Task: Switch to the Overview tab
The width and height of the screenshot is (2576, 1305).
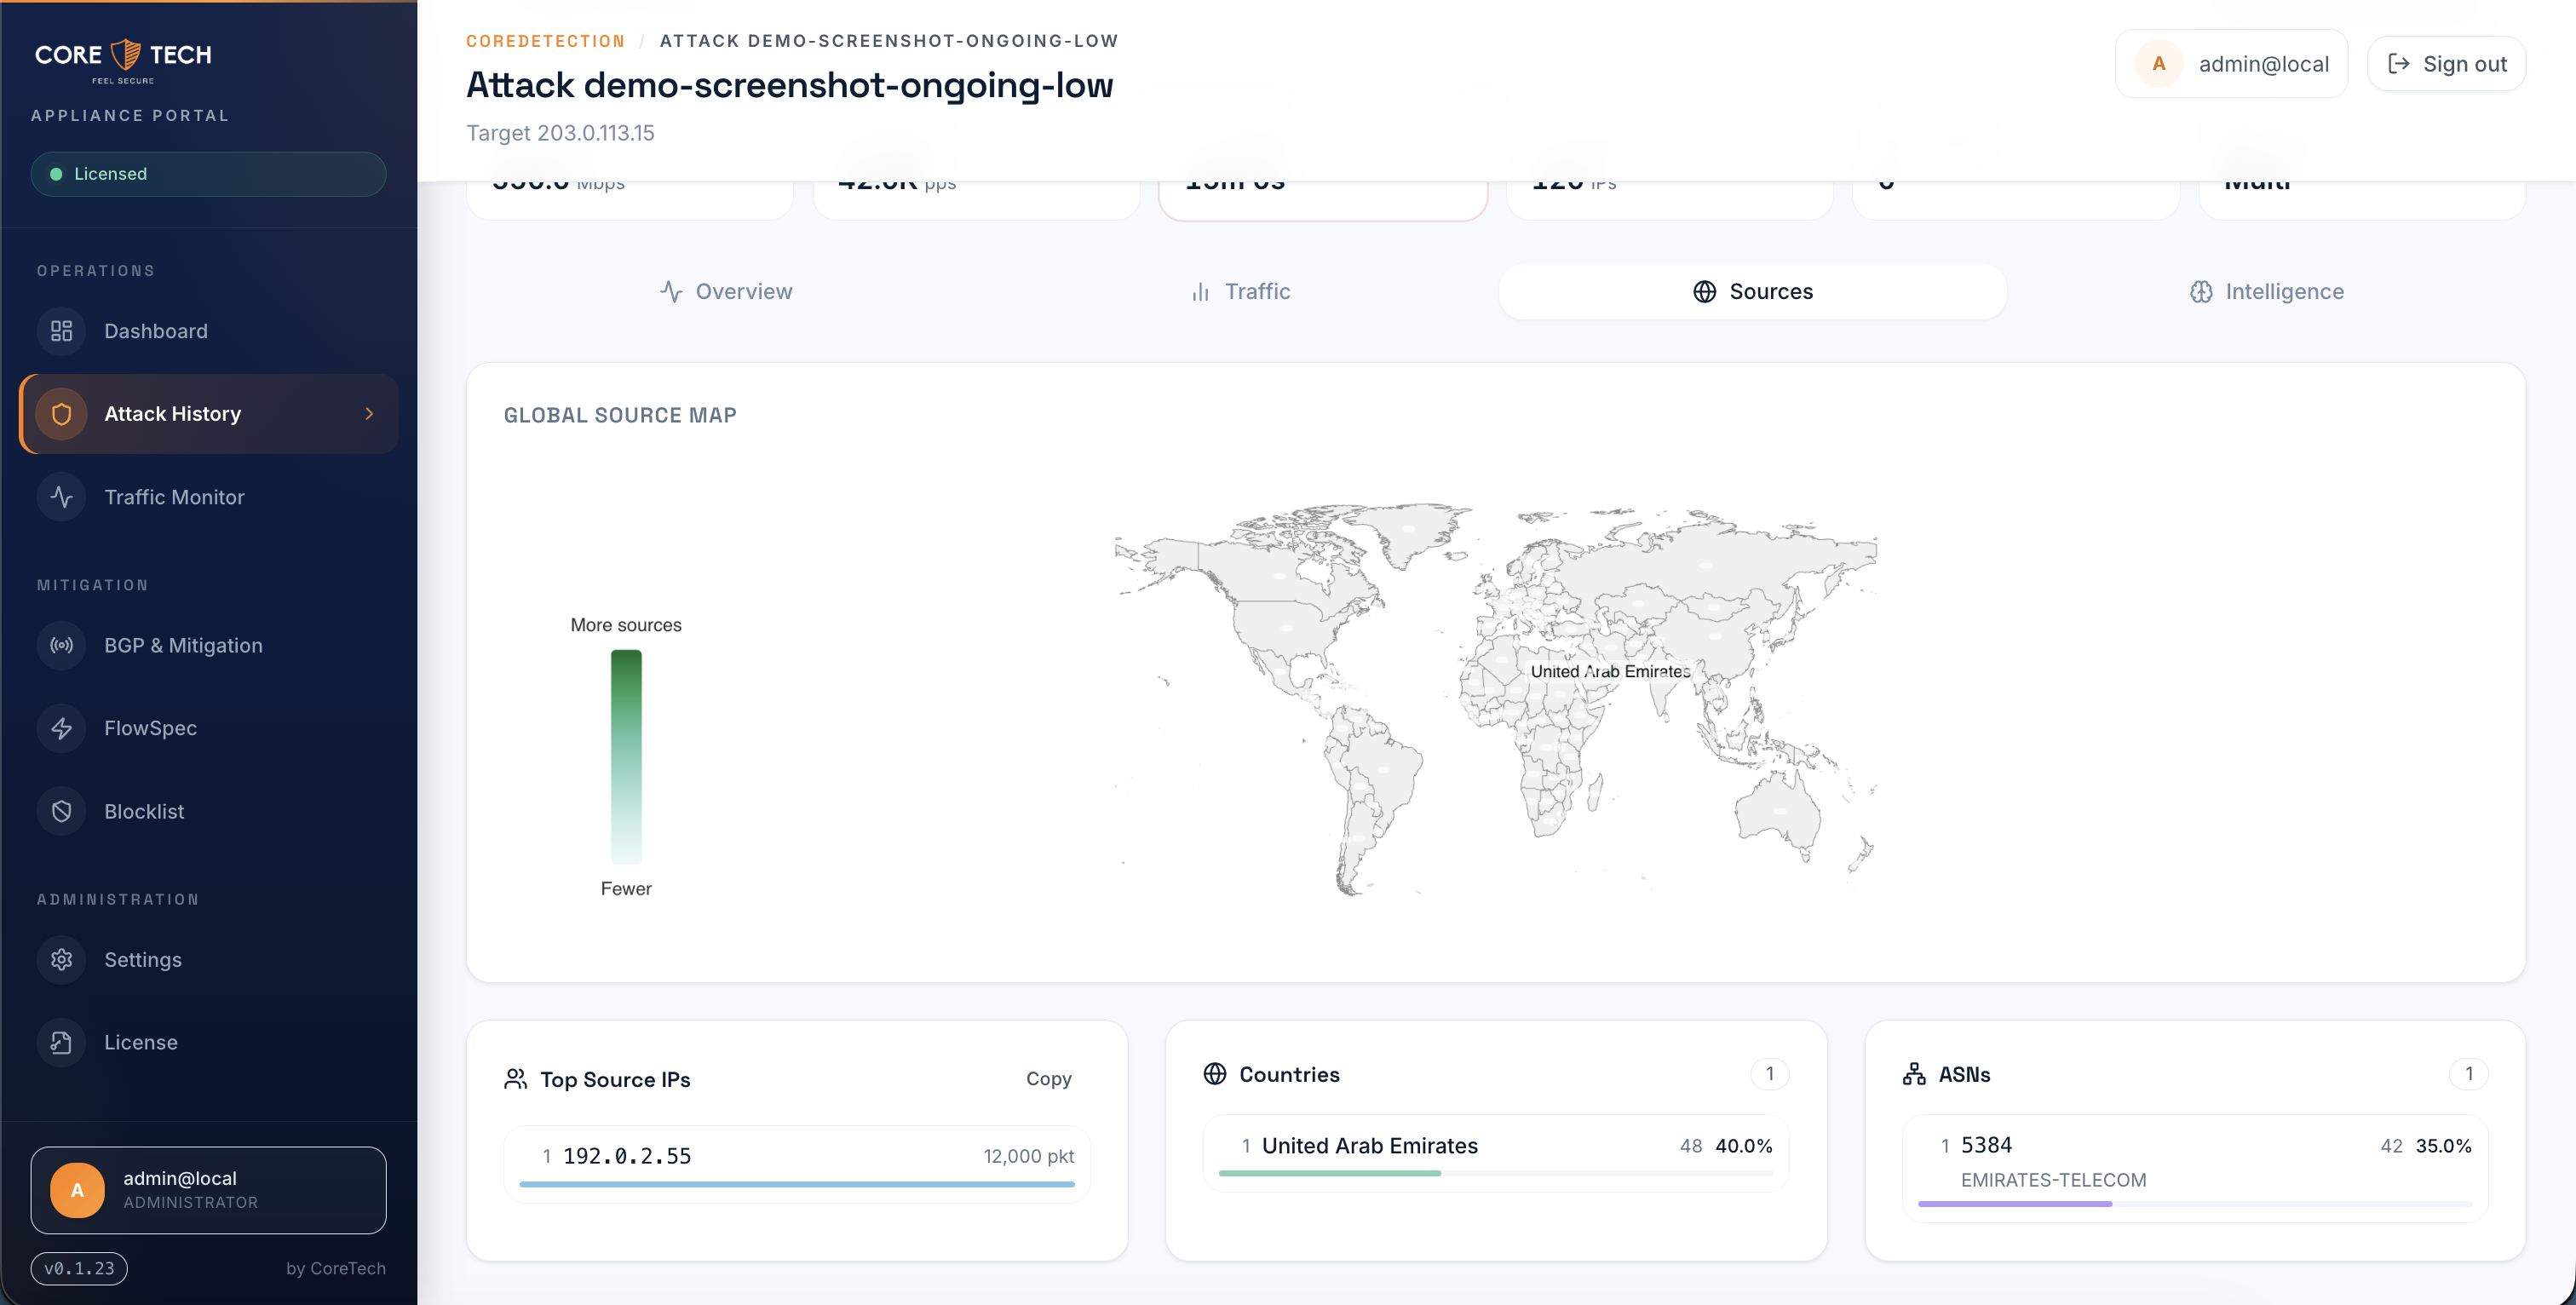Action: [x=726, y=291]
